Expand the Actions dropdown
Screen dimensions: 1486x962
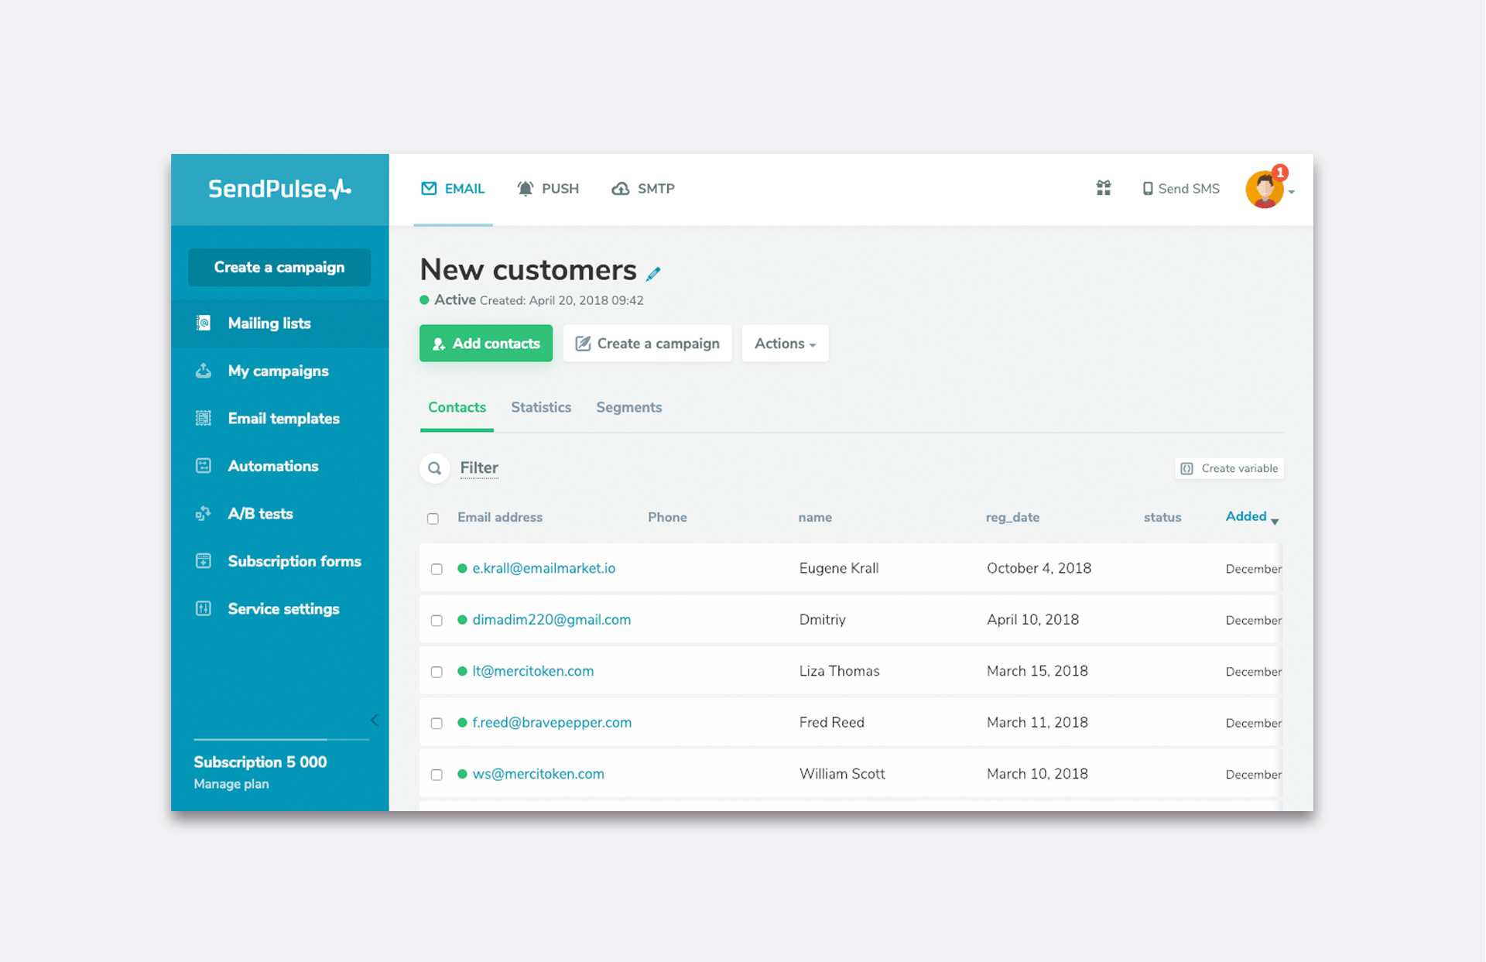[x=785, y=344]
